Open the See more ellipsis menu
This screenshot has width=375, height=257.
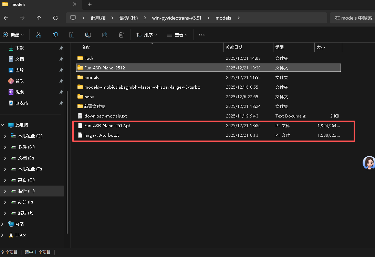202,35
